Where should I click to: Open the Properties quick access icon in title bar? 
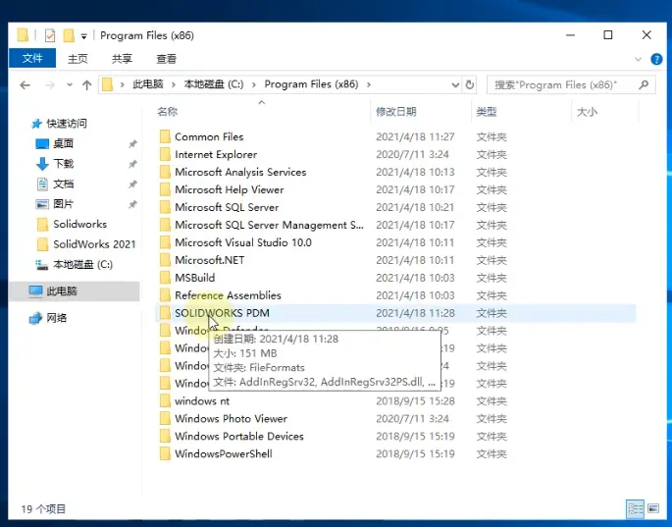tap(50, 35)
